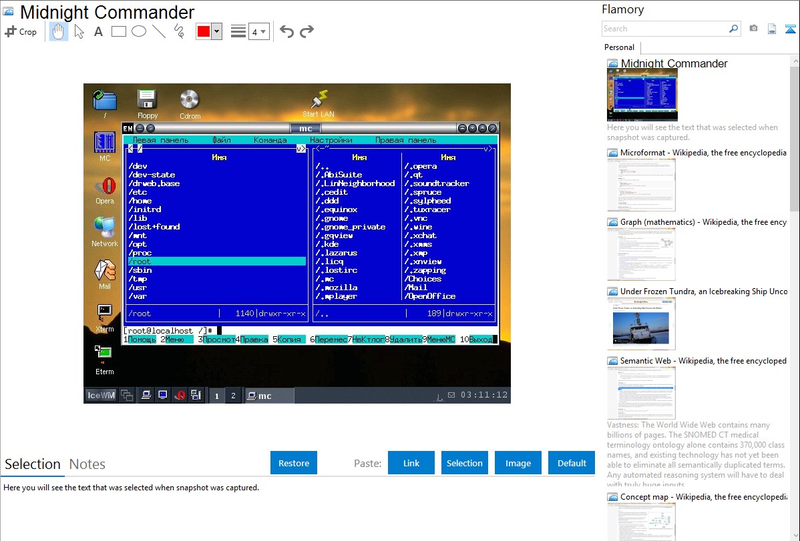This screenshot has height=541, width=800.
Task: Undo the last edit
Action: (286, 31)
